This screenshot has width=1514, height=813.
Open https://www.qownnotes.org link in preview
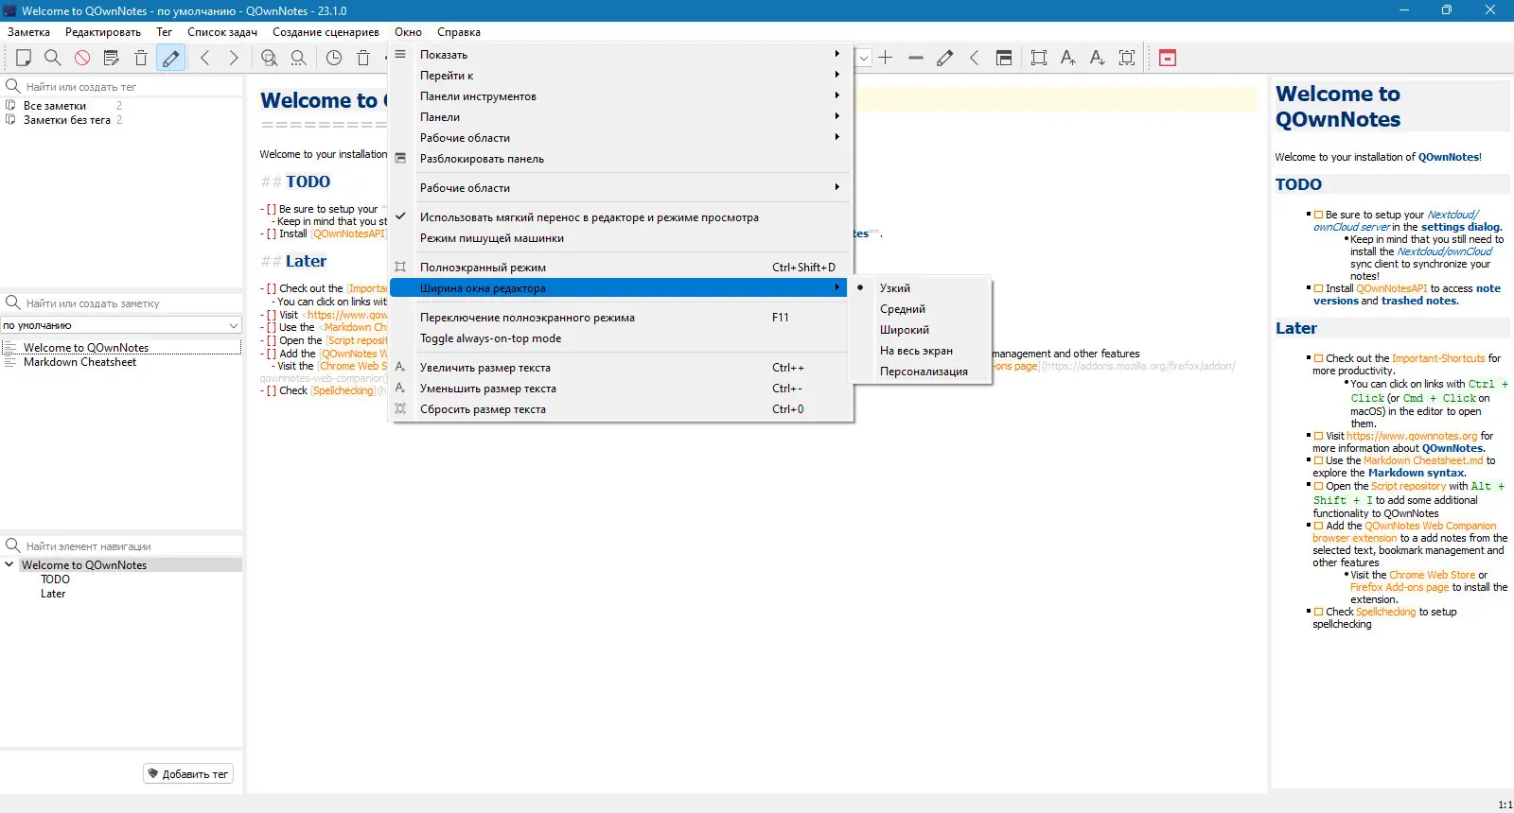(x=1412, y=436)
